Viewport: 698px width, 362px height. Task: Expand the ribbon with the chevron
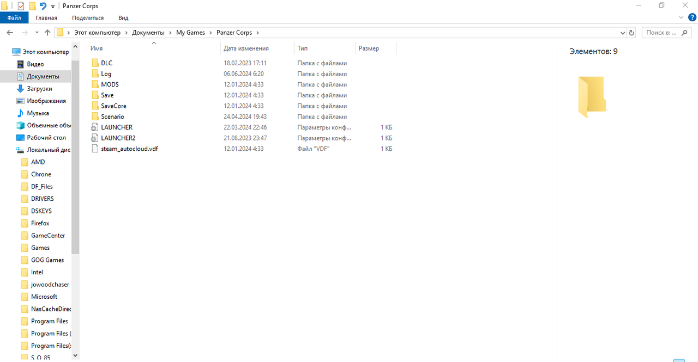681,17
